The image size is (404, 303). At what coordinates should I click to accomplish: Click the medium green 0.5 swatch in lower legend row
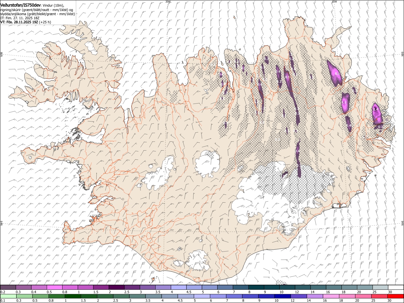(41, 296)
